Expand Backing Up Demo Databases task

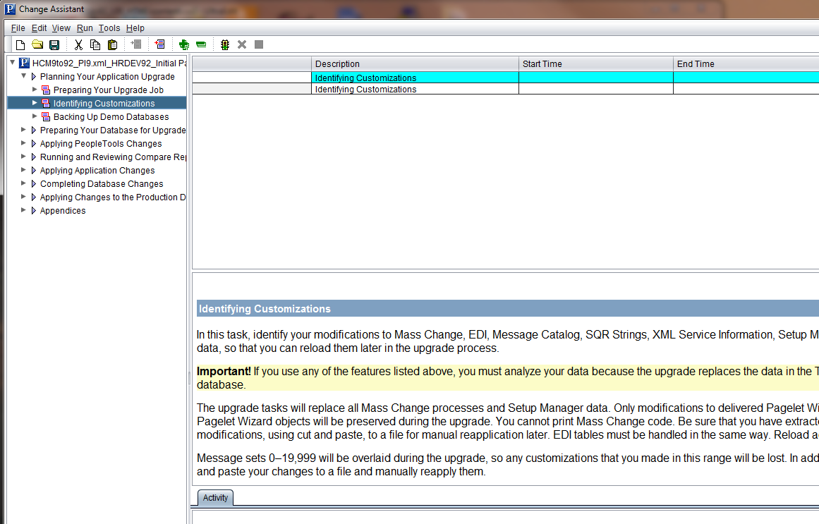pyautogui.click(x=35, y=116)
